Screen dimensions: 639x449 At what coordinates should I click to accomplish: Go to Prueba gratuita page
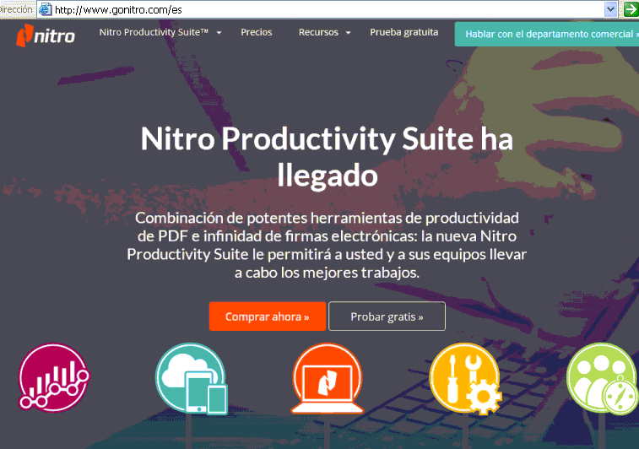click(x=403, y=32)
